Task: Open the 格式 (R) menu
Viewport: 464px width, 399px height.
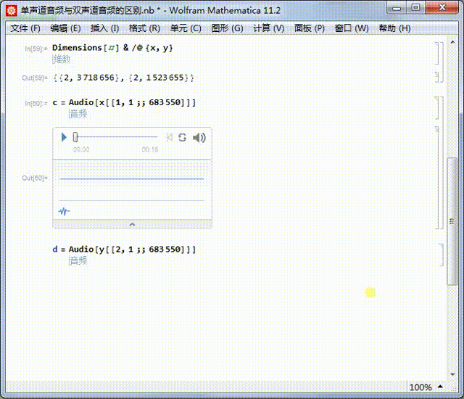Action: click(x=145, y=28)
